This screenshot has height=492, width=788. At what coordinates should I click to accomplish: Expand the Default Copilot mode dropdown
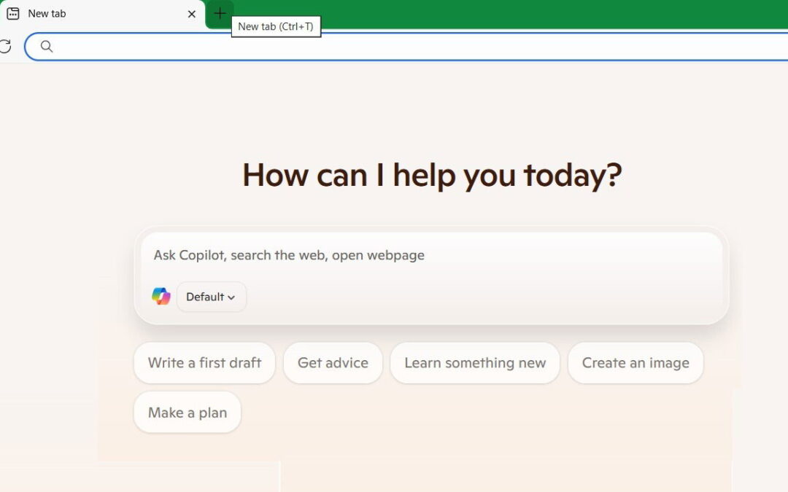[211, 297]
